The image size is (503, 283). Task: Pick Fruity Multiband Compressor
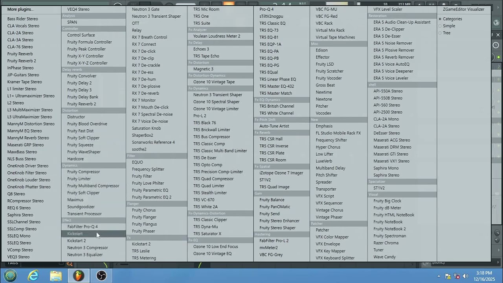point(94,186)
